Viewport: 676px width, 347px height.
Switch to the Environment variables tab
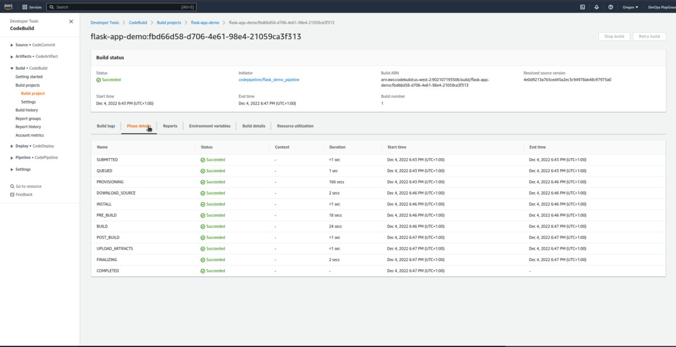[x=210, y=126]
